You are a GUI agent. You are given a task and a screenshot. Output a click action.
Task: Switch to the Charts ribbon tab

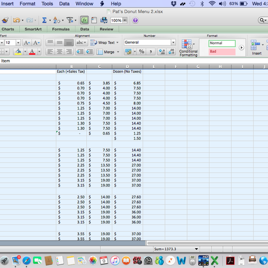coord(8,29)
